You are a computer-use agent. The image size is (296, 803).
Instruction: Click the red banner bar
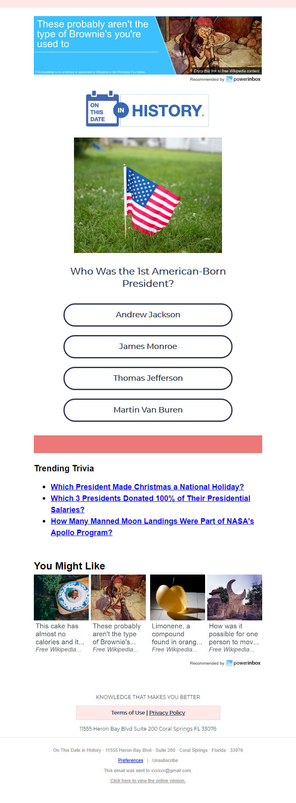(148, 444)
